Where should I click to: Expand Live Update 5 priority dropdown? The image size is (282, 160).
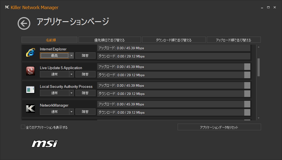71,74
